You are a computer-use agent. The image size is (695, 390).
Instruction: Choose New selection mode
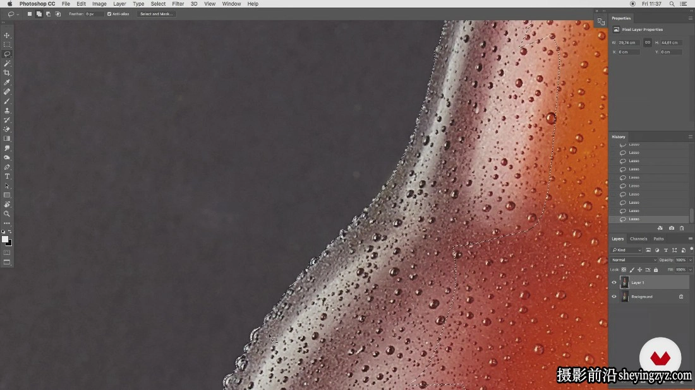(30, 14)
